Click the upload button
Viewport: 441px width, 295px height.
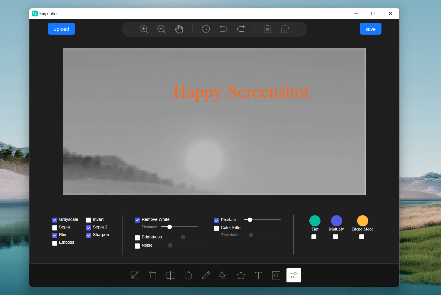(x=61, y=29)
